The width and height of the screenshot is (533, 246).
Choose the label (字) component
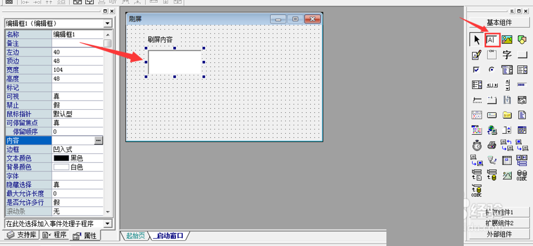coord(507,54)
